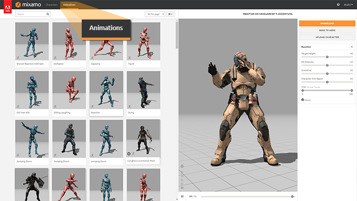Click pack icon on Longbow Locomotion Pack
The image size is (357, 201).
pyautogui.click(x=129, y=154)
